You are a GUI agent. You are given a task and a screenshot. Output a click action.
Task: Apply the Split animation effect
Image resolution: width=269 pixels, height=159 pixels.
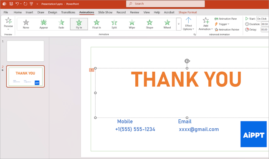114,24
